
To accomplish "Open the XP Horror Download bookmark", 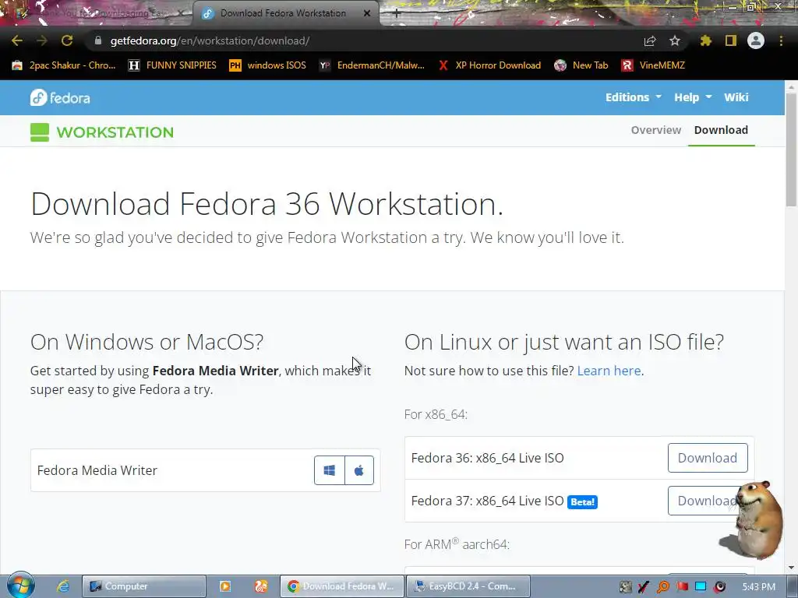I will click(x=489, y=65).
